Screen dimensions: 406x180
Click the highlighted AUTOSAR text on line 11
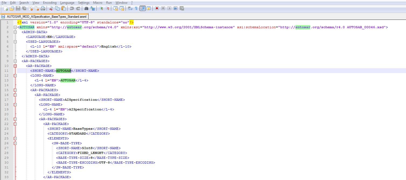click(x=64, y=71)
